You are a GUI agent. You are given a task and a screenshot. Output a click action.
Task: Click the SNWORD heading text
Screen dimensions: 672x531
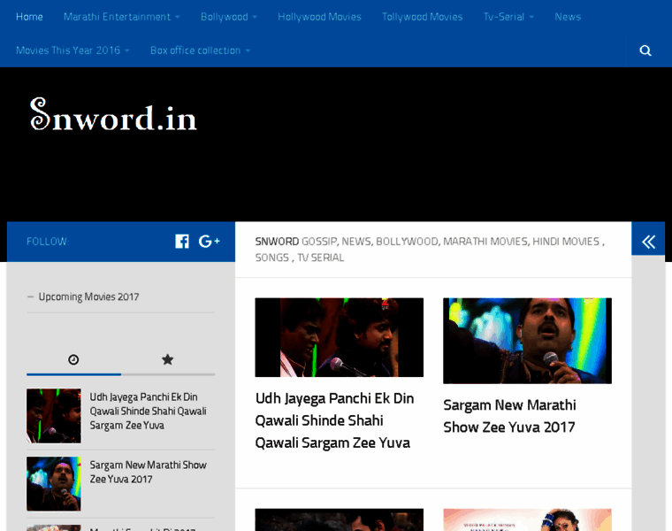277,242
